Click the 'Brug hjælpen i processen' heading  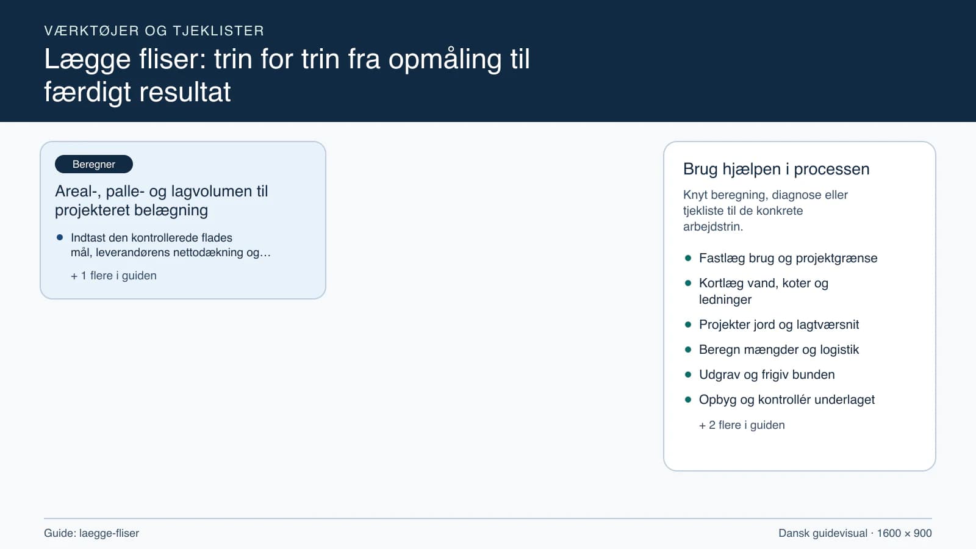point(776,169)
